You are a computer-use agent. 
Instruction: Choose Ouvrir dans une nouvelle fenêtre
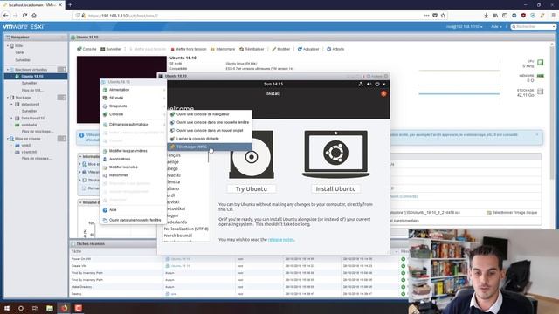(134, 220)
